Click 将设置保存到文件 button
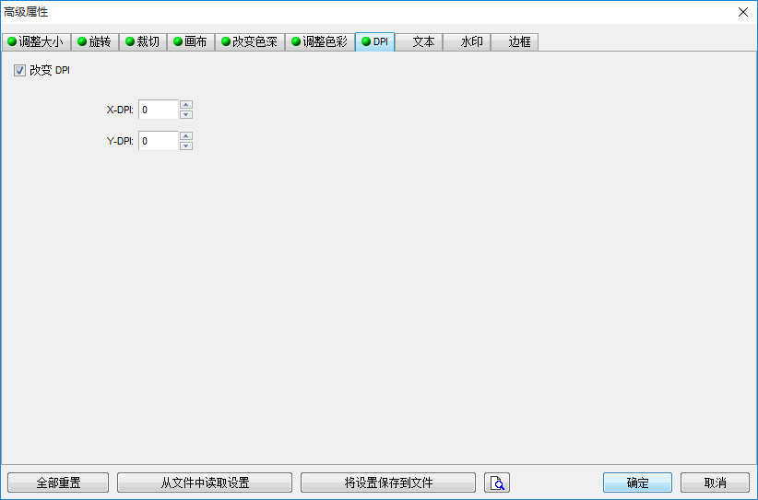Image resolution: width=758 pixels, height=500 pixels. point(388,483)
